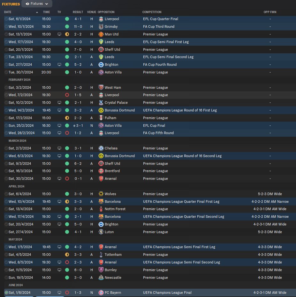
Task: Click the Brentford club badge
Action: pos(101,171)
